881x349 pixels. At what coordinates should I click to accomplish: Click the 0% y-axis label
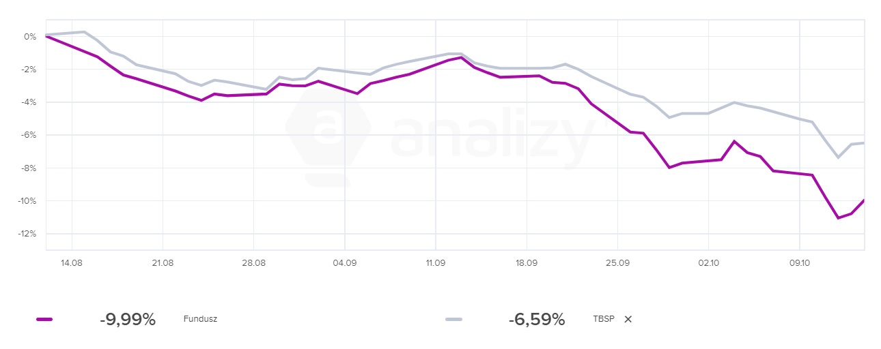coord(30,37)
